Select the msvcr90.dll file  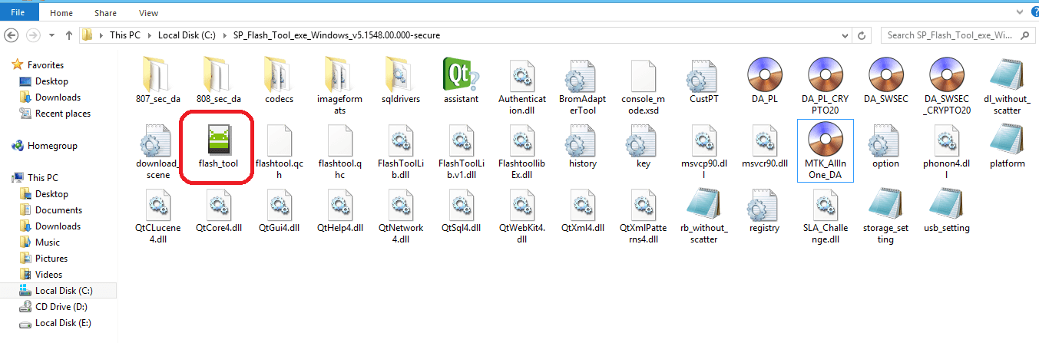click(765, 147)
